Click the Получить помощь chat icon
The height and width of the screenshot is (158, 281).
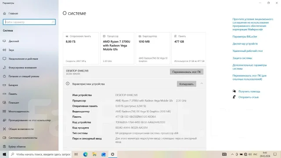click(234, 91)
